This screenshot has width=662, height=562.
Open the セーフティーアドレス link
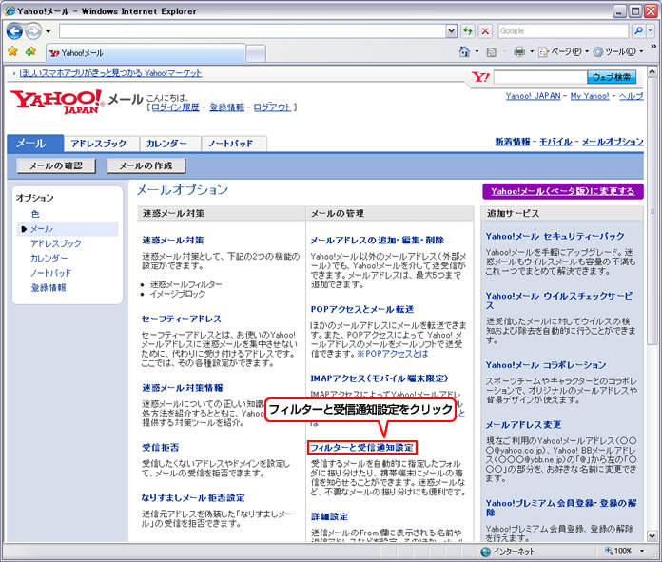click(181, 319)
